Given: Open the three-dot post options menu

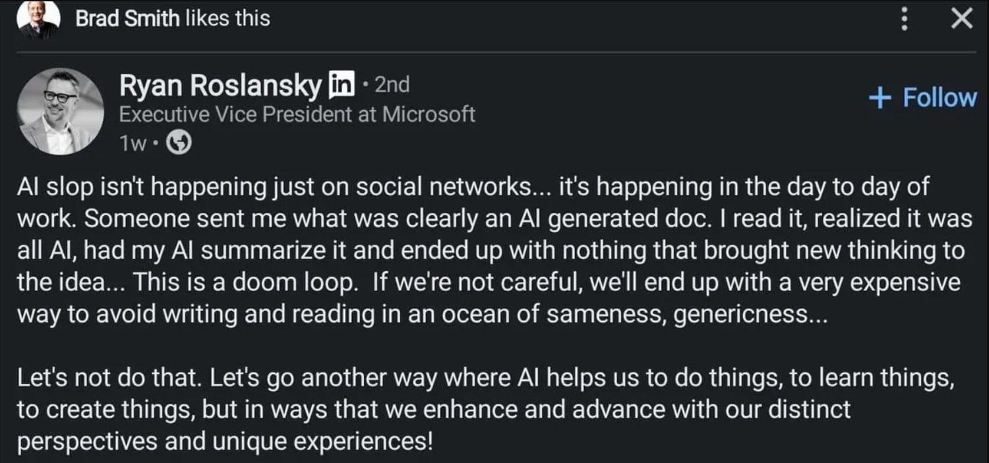Looking at the screenshot, I should pos(905,20).
